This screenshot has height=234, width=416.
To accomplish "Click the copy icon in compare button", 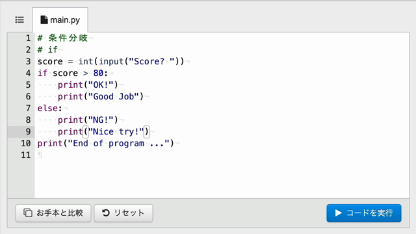I will pyautogui.click(x=28, y=213).
